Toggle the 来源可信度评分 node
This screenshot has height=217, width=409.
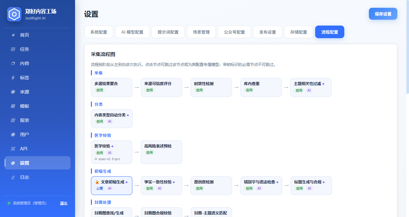coord(161,87)
